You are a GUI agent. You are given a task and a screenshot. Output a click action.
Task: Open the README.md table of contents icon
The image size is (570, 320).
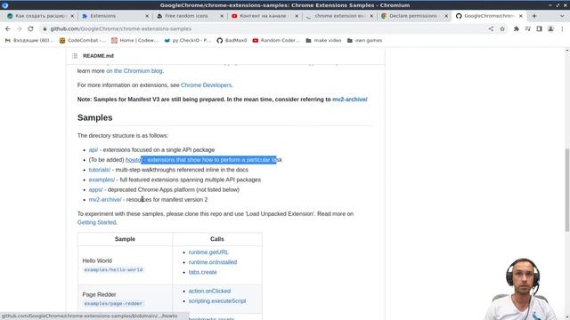[75, 55]
